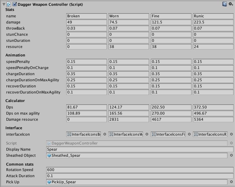Click Damage resource field showing 5364

[213, 119]
